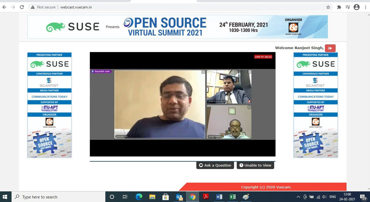Click the SUSE presenting partner logo in right sidebar
370x202 pixels.
[316, 64]
